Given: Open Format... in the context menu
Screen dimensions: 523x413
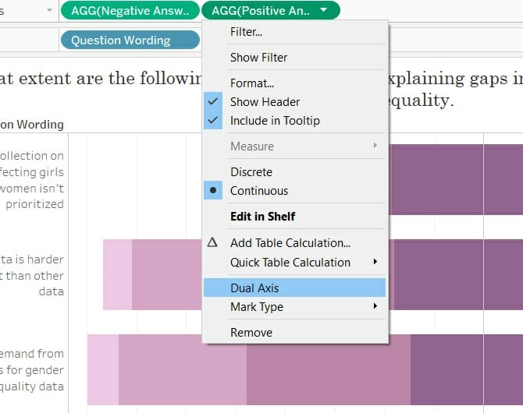Looking at the screenshot, I should tap(251, 83).
